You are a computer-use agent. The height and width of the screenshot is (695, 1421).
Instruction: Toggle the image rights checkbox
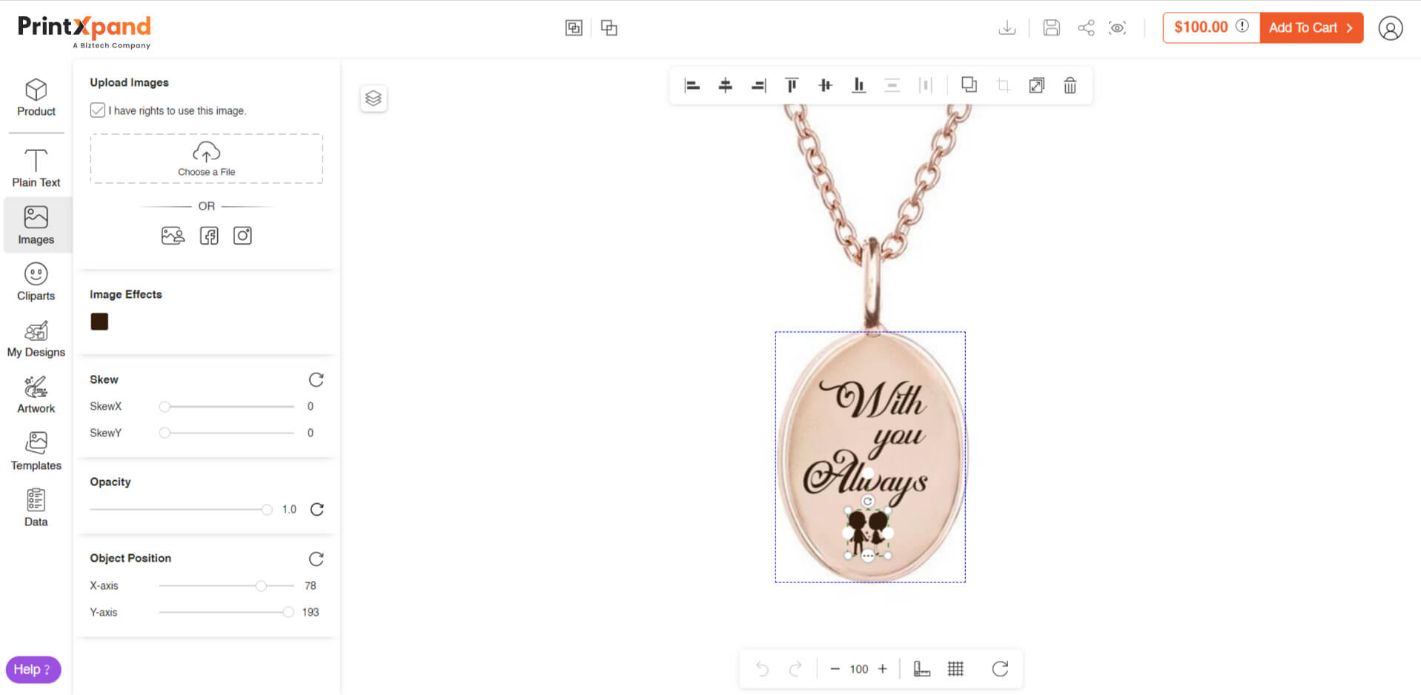click(98, 110)
